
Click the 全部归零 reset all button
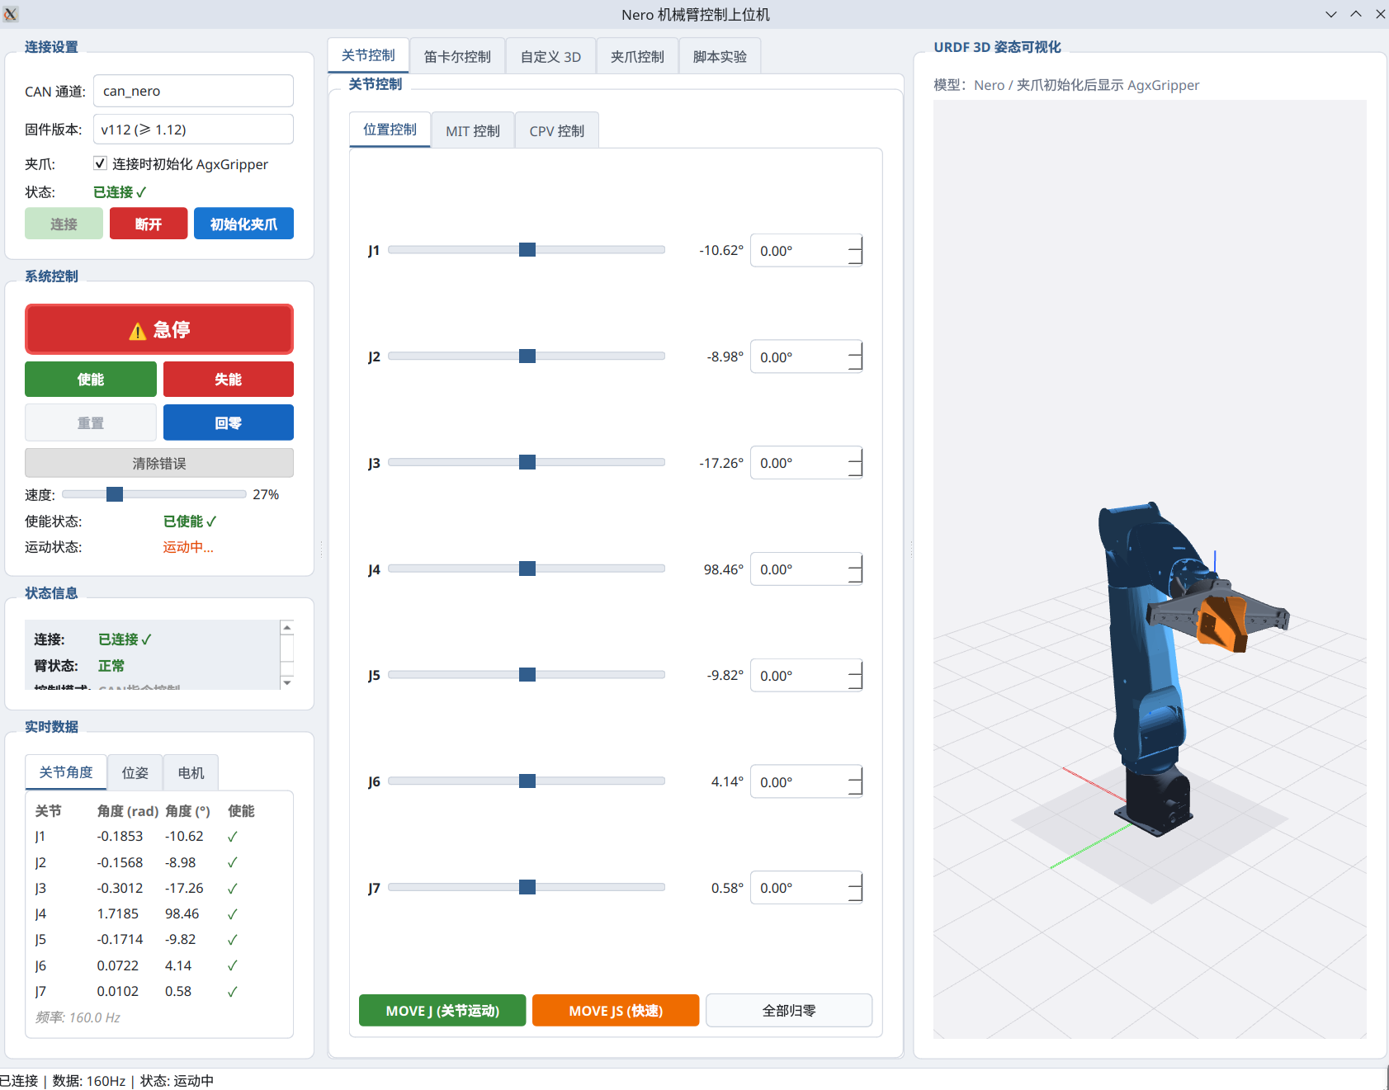(789, 1011)
